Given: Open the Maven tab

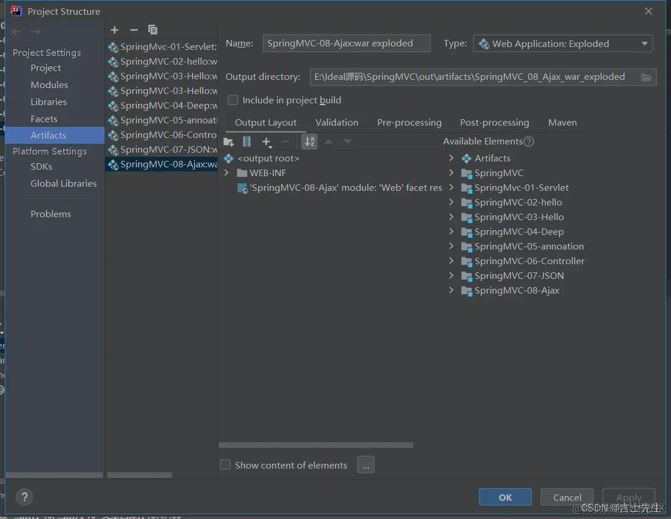Looking at the screenshot, I should click(562, 123).
